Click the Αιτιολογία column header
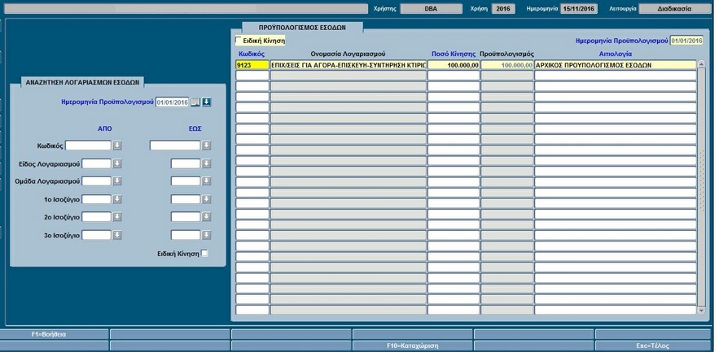 616,54
